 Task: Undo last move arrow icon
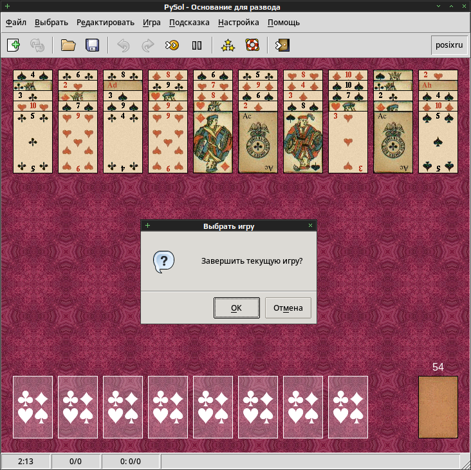[123, 45]
